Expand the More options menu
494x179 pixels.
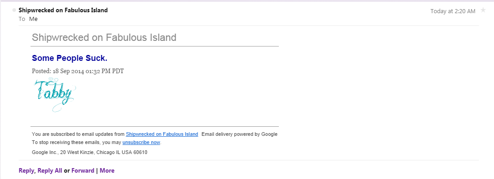[x=107, y=171]
